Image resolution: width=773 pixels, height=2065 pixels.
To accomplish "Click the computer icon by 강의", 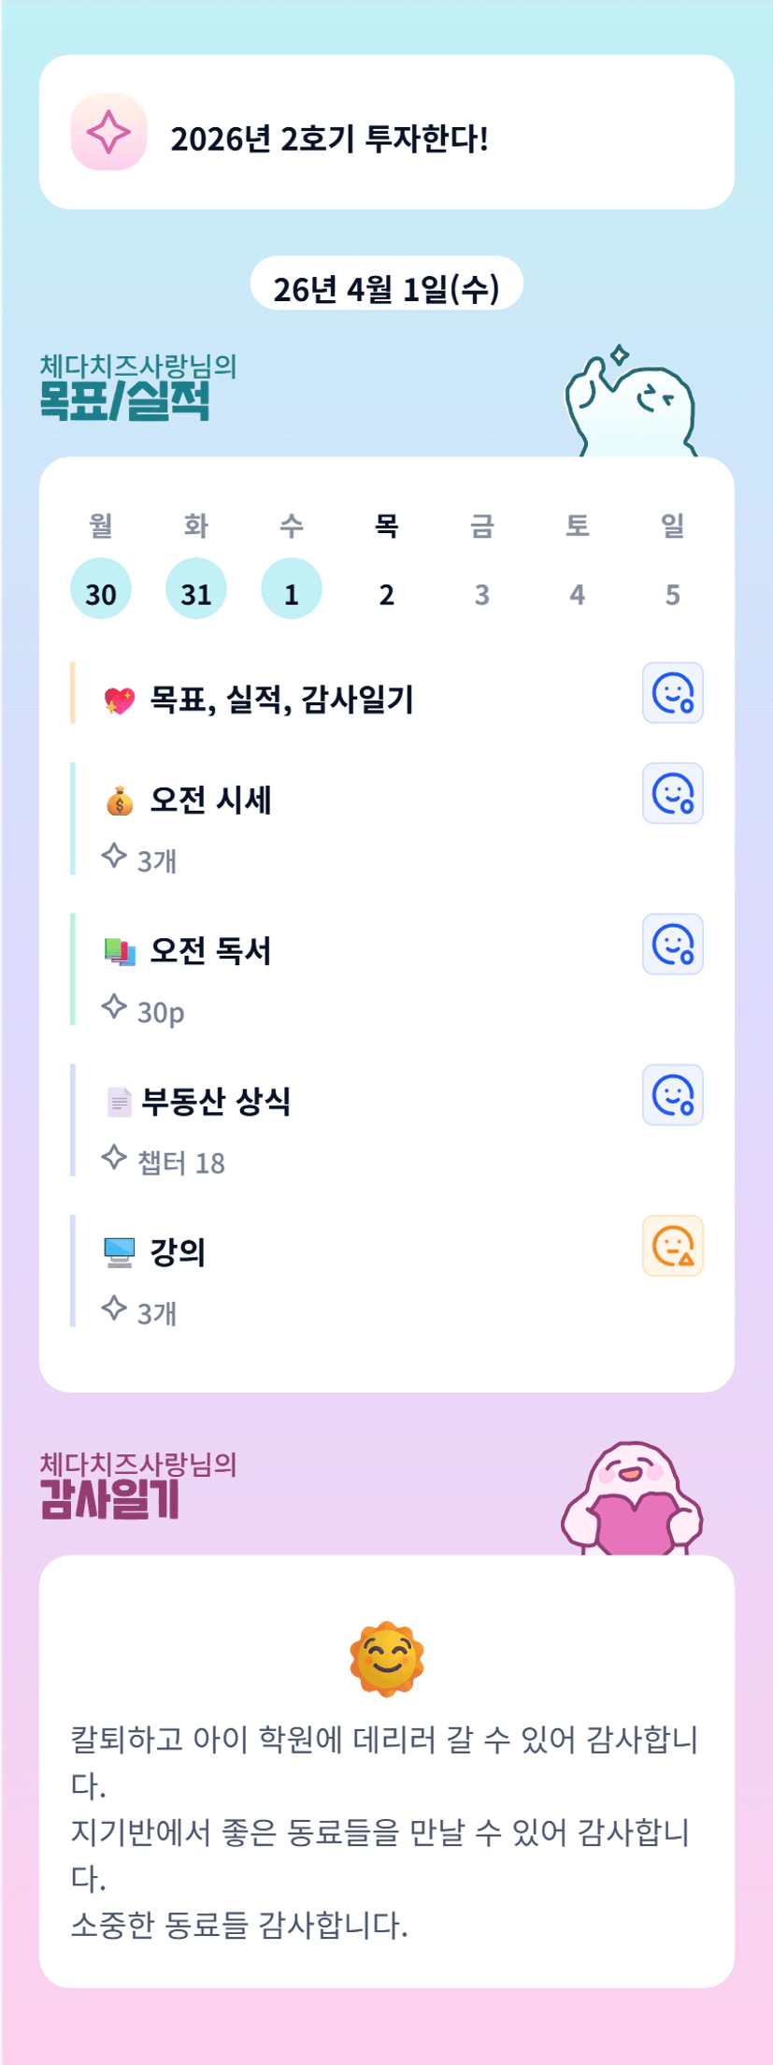I will [x=120, y=1251].
